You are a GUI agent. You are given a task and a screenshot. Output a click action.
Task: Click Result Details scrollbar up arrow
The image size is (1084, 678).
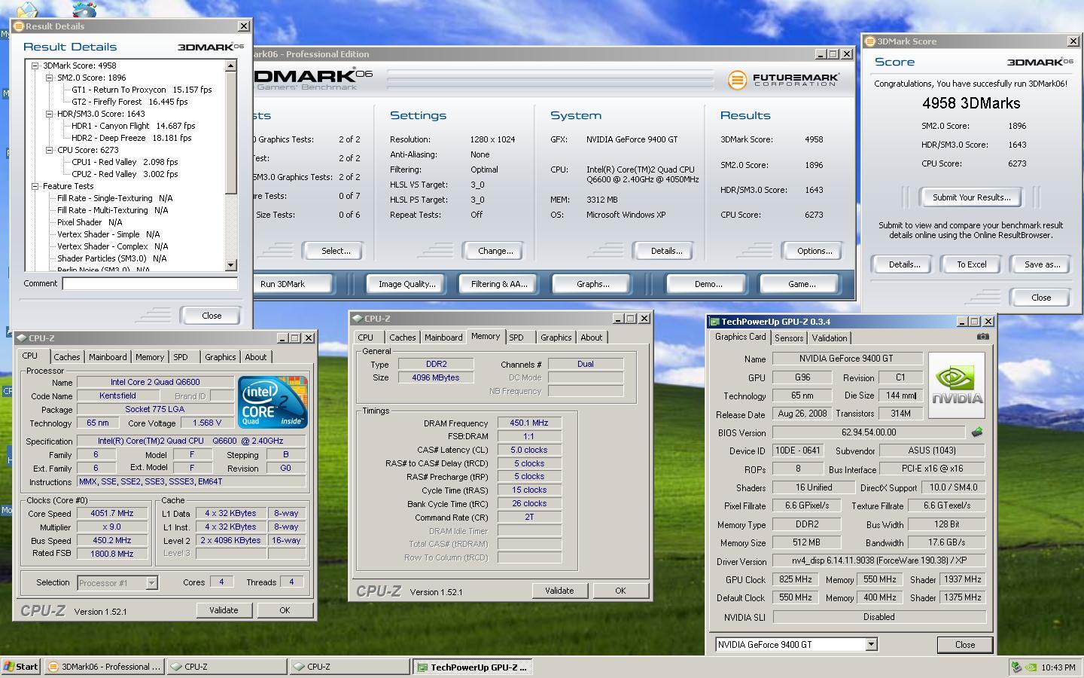[x=231, y=66]
